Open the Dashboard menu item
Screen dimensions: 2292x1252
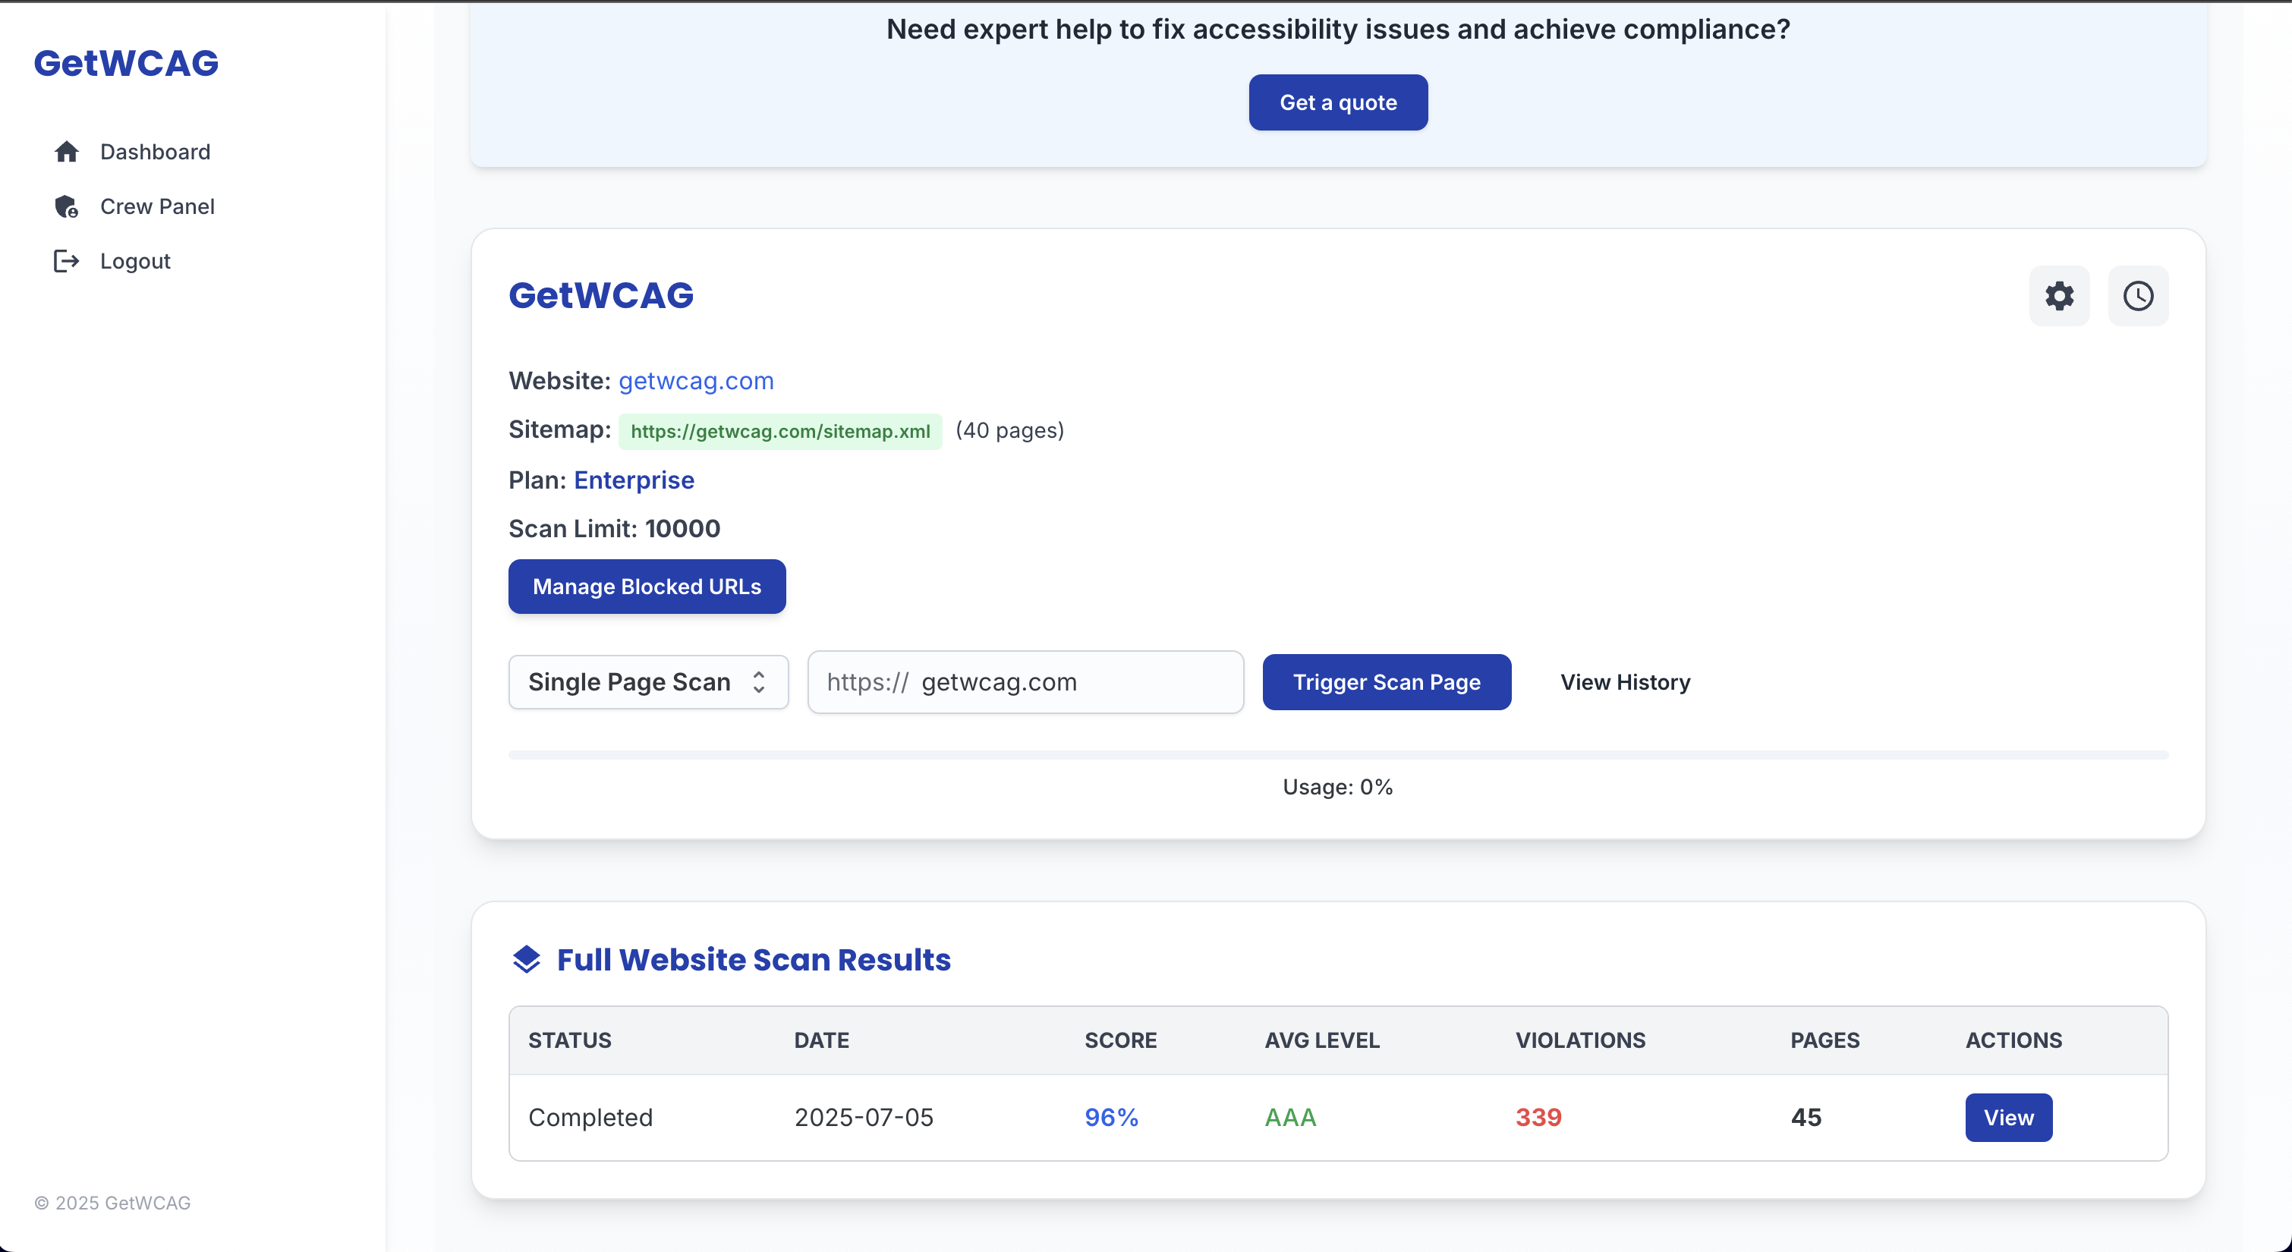coord(155,153)
